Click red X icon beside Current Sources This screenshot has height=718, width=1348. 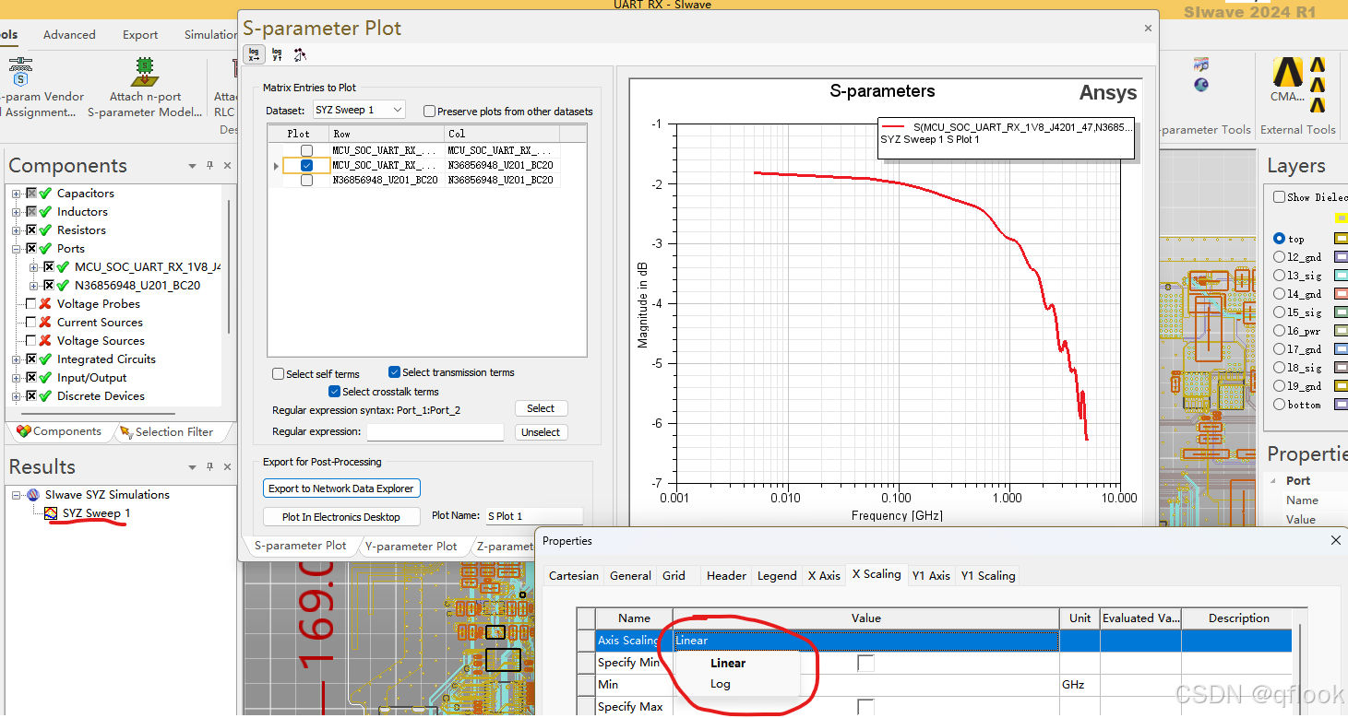click(x=45, y=323)
